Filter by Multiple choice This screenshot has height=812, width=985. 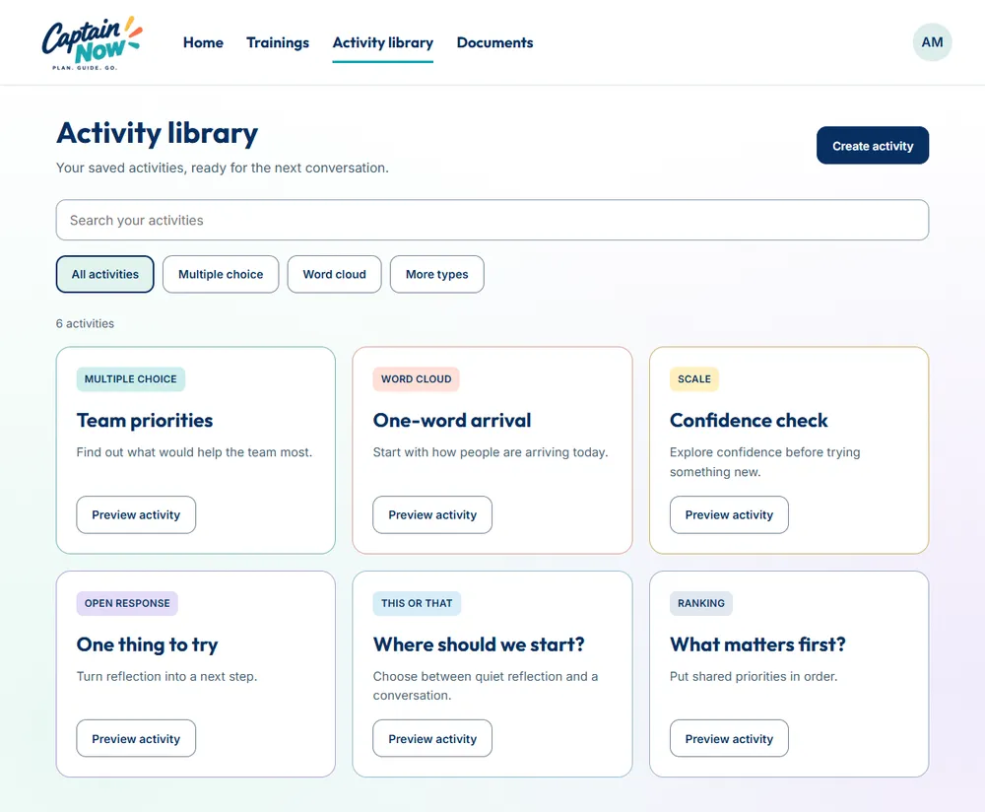[x=221, y=274]
